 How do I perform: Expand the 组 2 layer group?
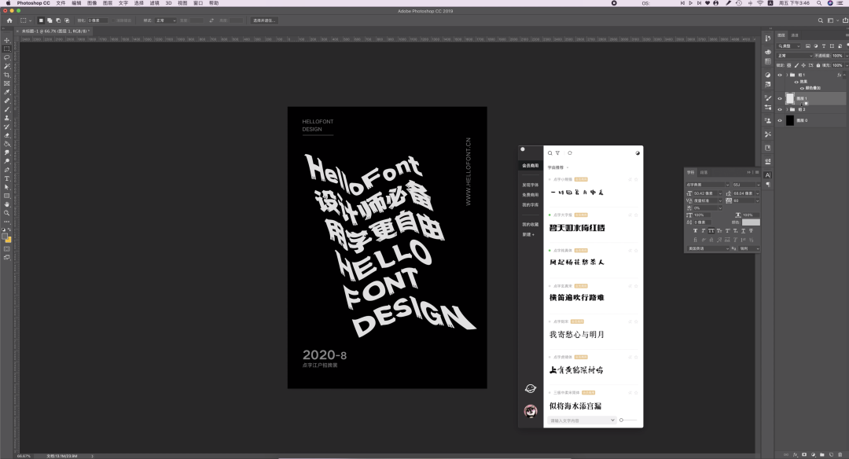click(787, 109)
